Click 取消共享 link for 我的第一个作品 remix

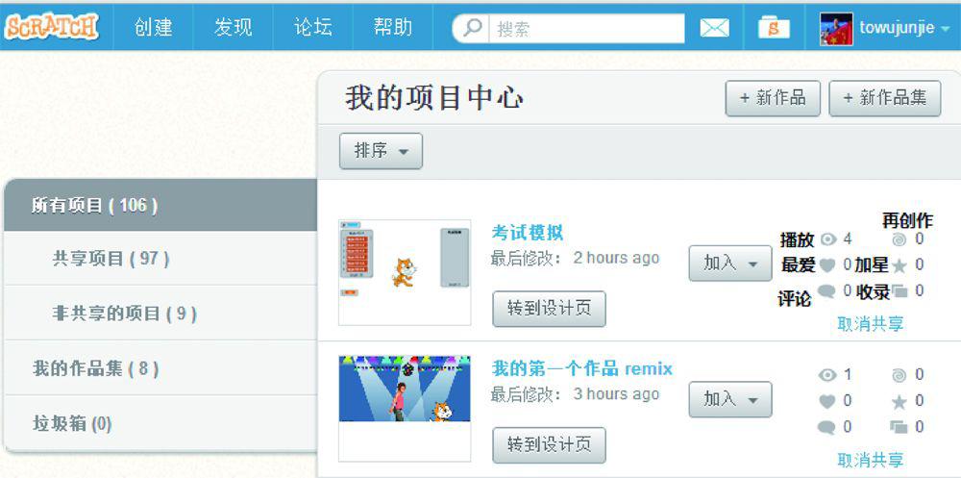click(x=871, y=460)
